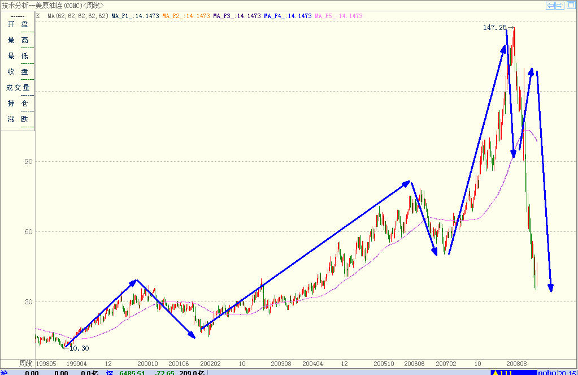Click the 200606 date on time axis
The image size is (578, 375).
pyautogui.click(x=414, y=364)
